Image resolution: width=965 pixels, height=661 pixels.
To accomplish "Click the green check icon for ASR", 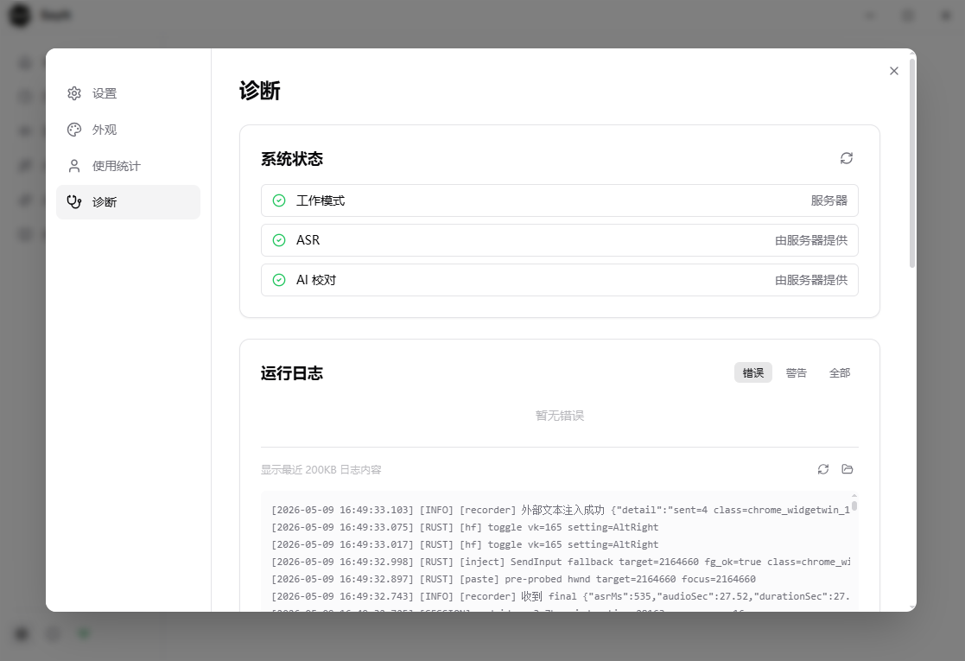I will click(x=279, y=240).
